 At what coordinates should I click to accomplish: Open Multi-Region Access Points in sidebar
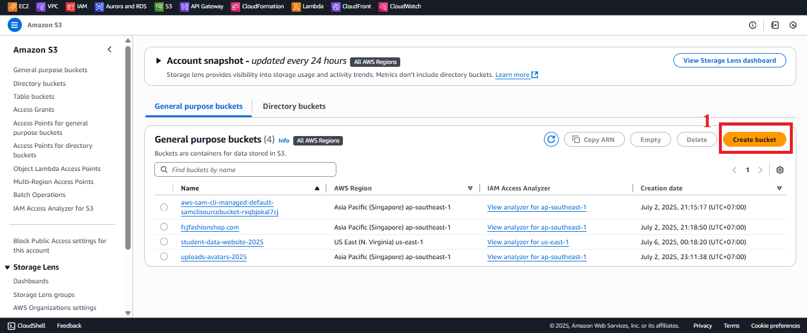click(54, 182)
